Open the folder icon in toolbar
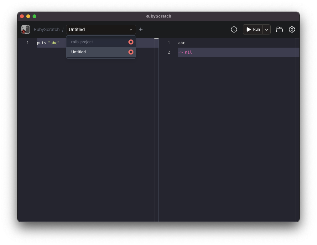Viewport: 317px width, 245px height. pyautogui.click(x=279, y=29)
